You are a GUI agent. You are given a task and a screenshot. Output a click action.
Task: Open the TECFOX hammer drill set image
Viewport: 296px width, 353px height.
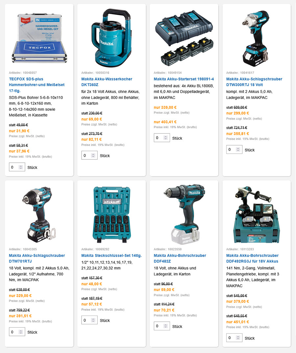click(39, 37)
